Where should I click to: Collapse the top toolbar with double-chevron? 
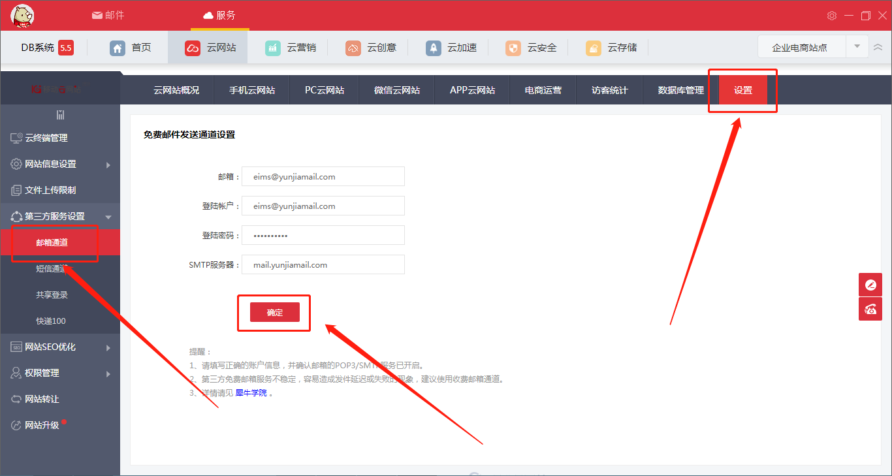878,47
